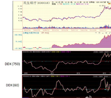Close the 大单主力线 indicator panel
This screenshot has width=111, height=98.
point(106,33)
